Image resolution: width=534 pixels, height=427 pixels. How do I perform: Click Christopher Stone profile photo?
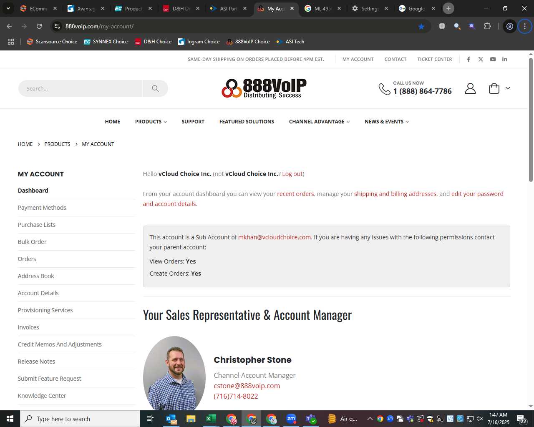pos(174,373)
